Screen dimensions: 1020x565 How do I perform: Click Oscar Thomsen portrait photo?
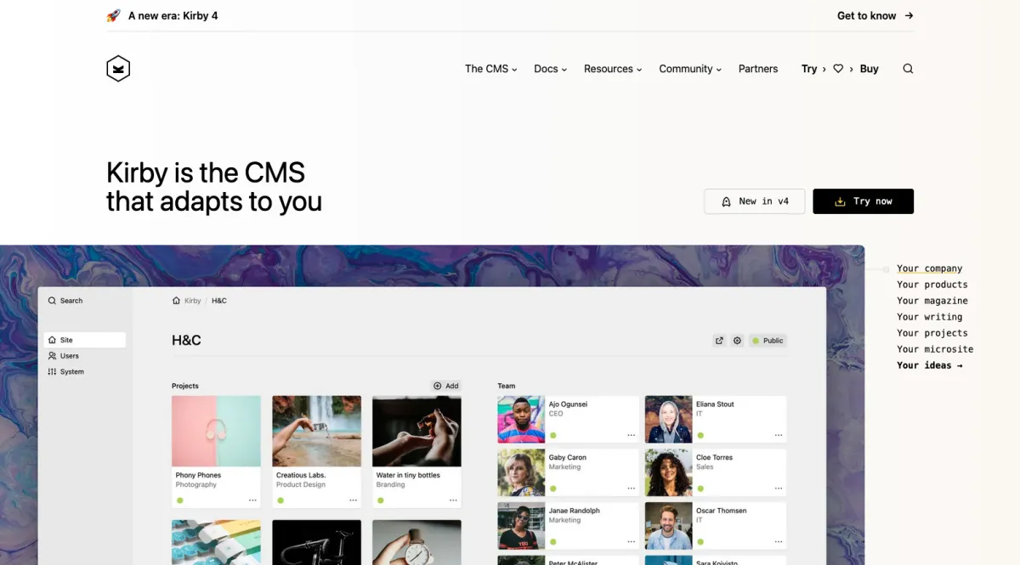668,526
